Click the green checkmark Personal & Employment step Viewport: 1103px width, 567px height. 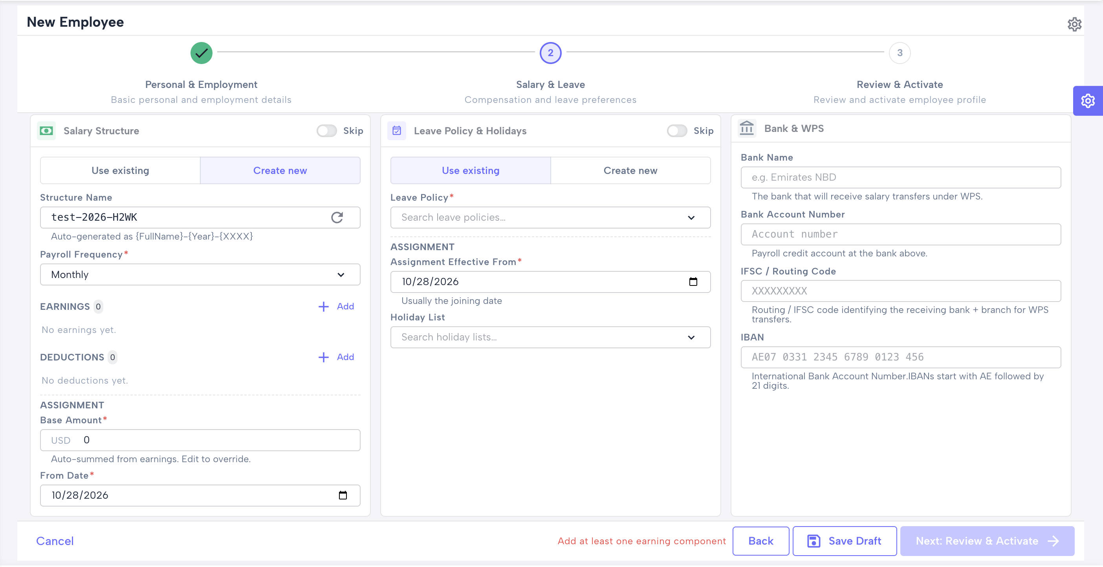click(x=201, y=53)
